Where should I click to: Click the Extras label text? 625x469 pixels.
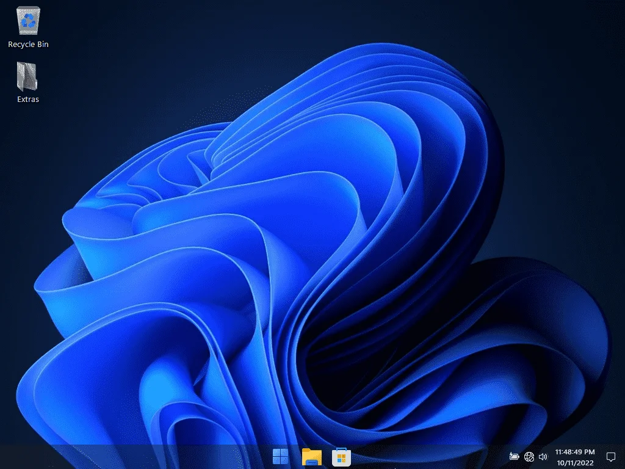click(28, 100)
